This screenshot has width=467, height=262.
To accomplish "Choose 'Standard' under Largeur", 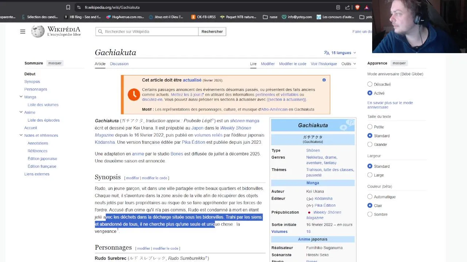I will pyautogui.click(x=370, y=166).
